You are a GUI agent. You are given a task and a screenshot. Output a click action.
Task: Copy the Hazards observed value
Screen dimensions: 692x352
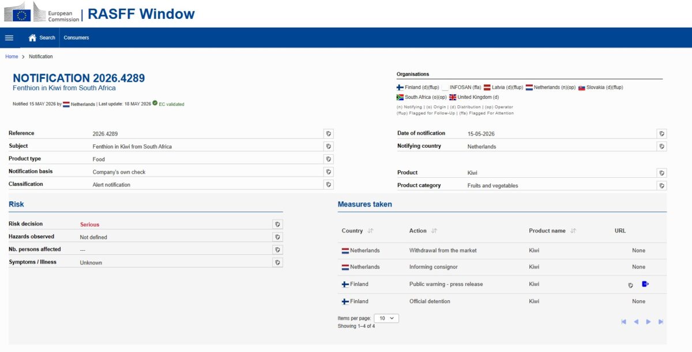pyautogui.click(x=278, y=237)
